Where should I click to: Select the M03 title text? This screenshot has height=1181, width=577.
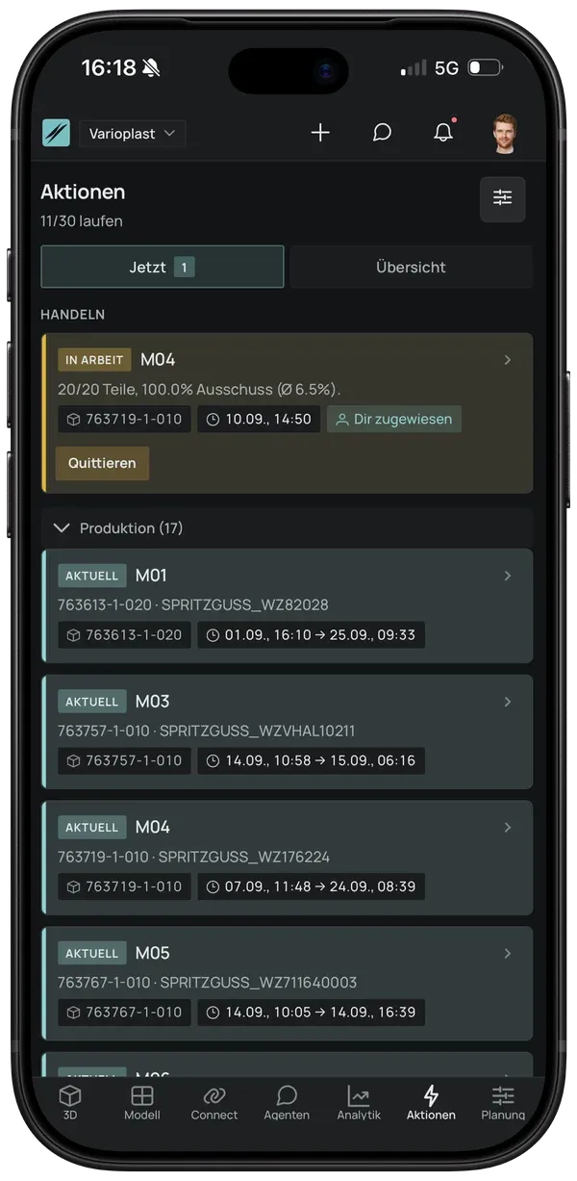(x=152, y=702)
